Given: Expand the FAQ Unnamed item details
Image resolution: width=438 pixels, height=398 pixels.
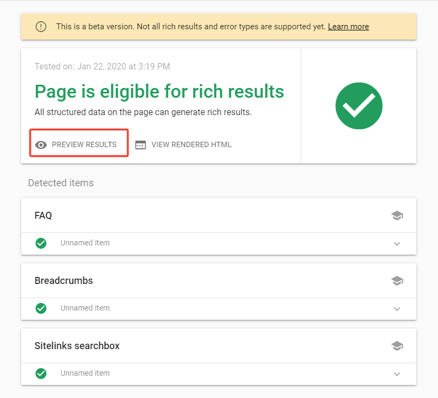Looking at the screenshot, I should 397,243.
